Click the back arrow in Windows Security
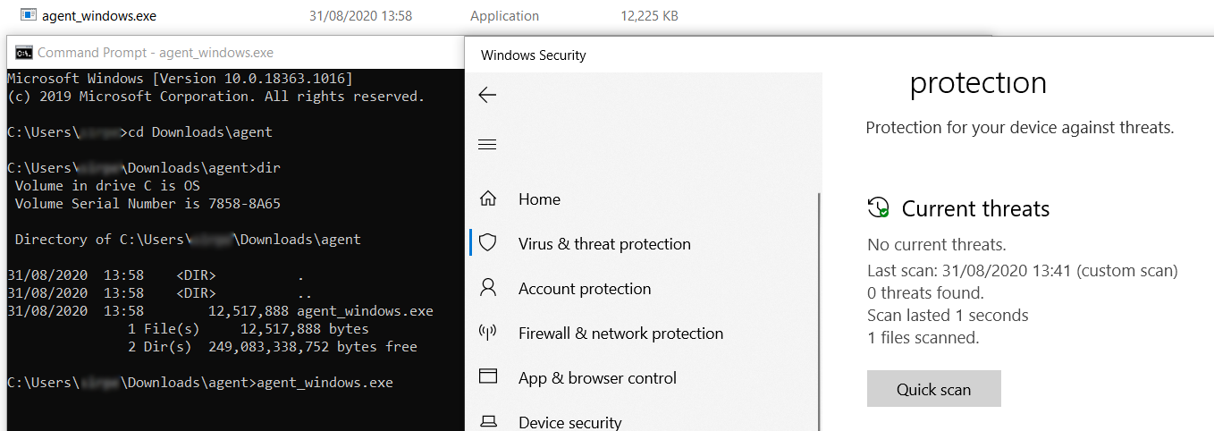This screenshot has width=1214, height=431. 487,96
